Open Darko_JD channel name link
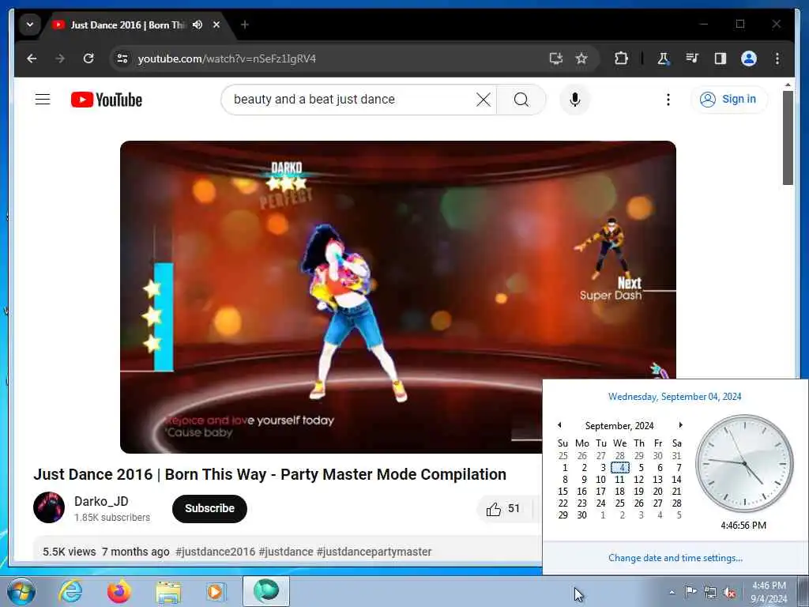 pyautogui.click(x=101, y=501)
